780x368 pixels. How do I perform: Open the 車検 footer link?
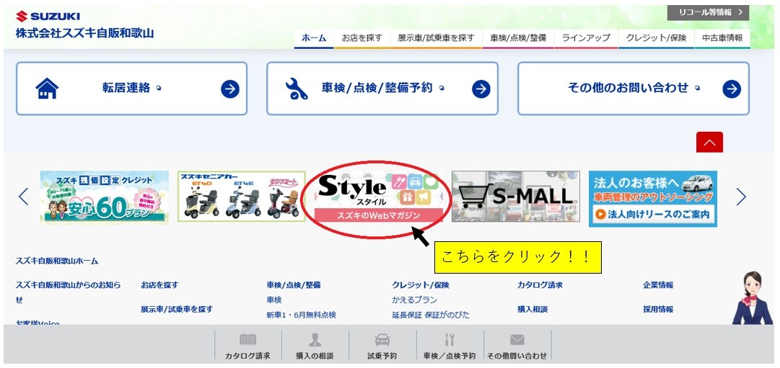(x=274, y=300)
